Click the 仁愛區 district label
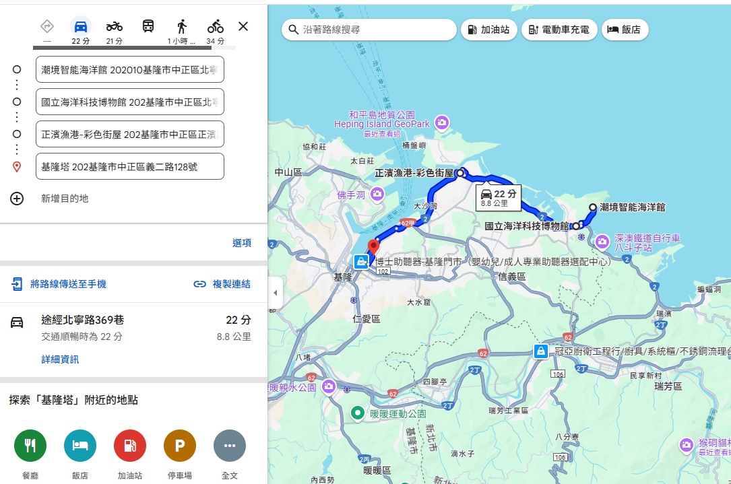Image resolution: width=731 pixels, height=484 pixels. (367, 318)
